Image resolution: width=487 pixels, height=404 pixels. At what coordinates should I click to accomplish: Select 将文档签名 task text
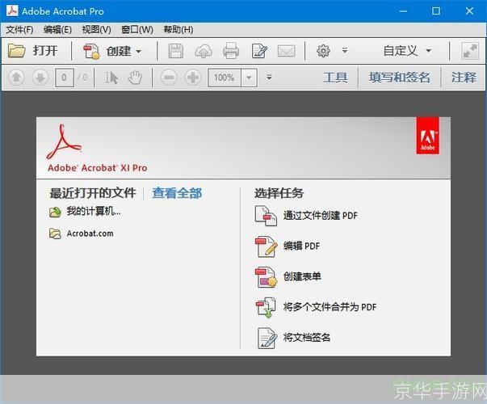307,337
